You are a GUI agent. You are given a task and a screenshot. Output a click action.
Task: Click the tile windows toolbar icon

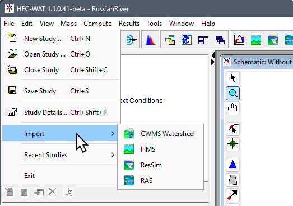pyautogui.click(x=203, y=40)
